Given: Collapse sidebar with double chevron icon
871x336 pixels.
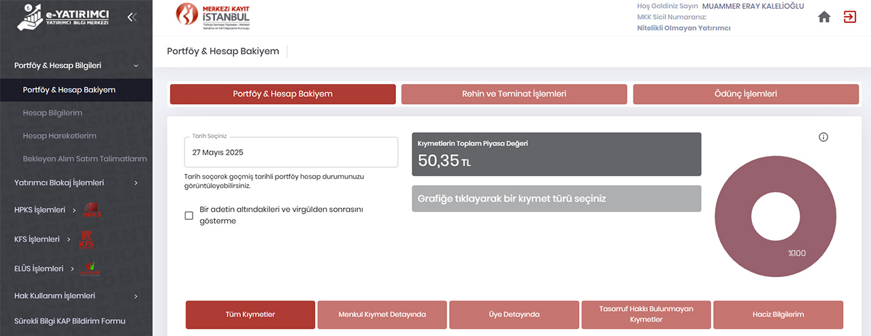Looking at the screenshot, I should tap(132, 18).
